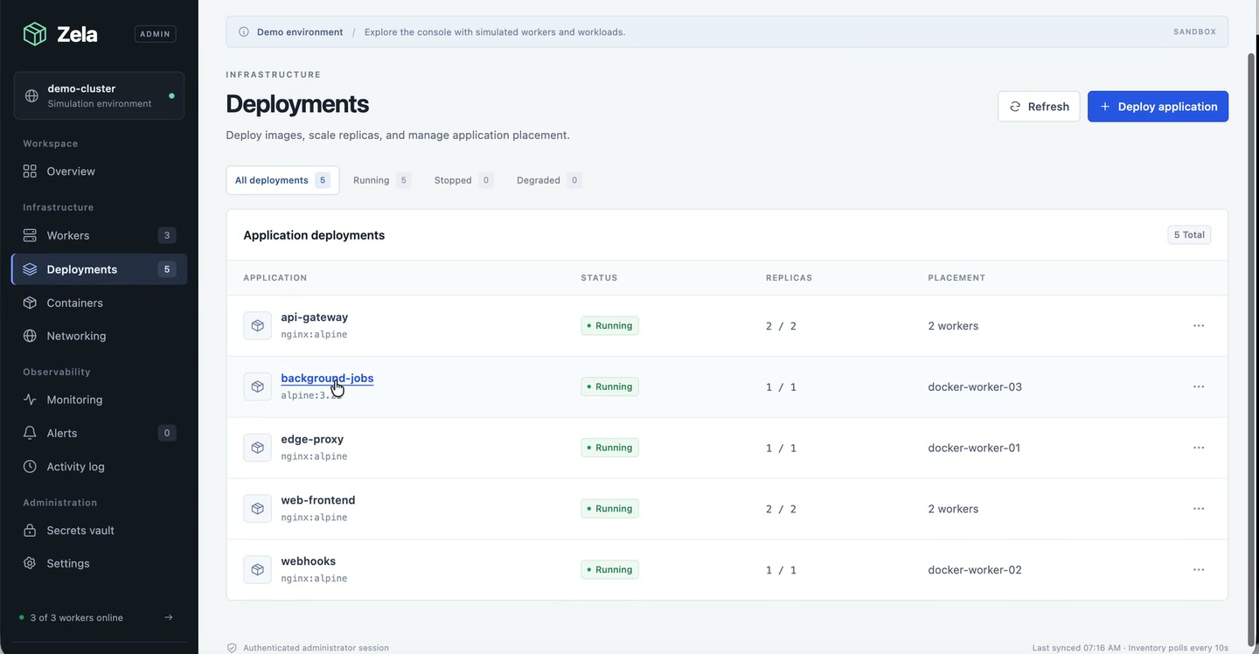This screenshot has width=1259, height=654.
Task: Open the webhooks row ellipsis menu
Action: pyautogui.click(x=1199, y=569)
